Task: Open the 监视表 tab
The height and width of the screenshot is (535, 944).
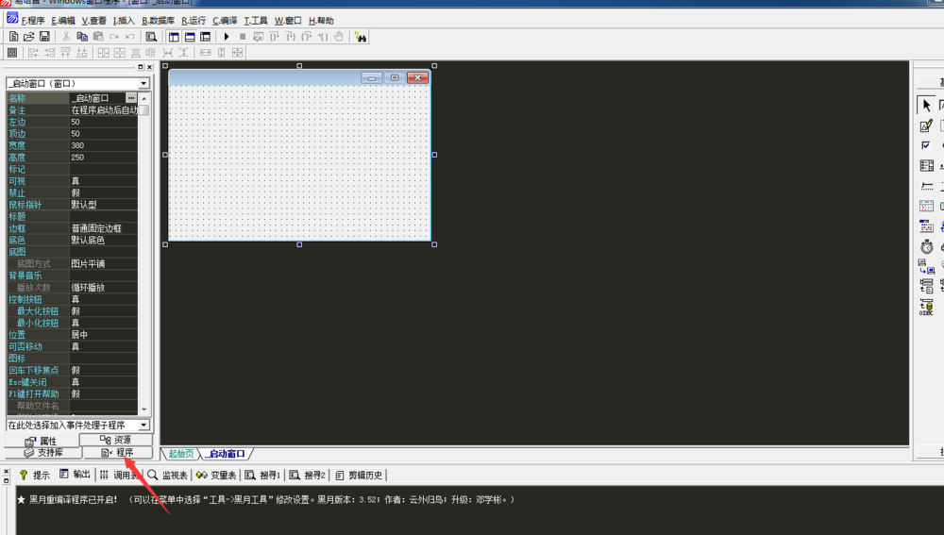Action: click(168, 475)
